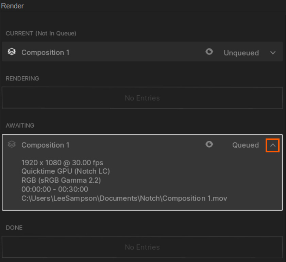Click the 1920 x 1080 @ 30.00 fps line

pos(62,163)
